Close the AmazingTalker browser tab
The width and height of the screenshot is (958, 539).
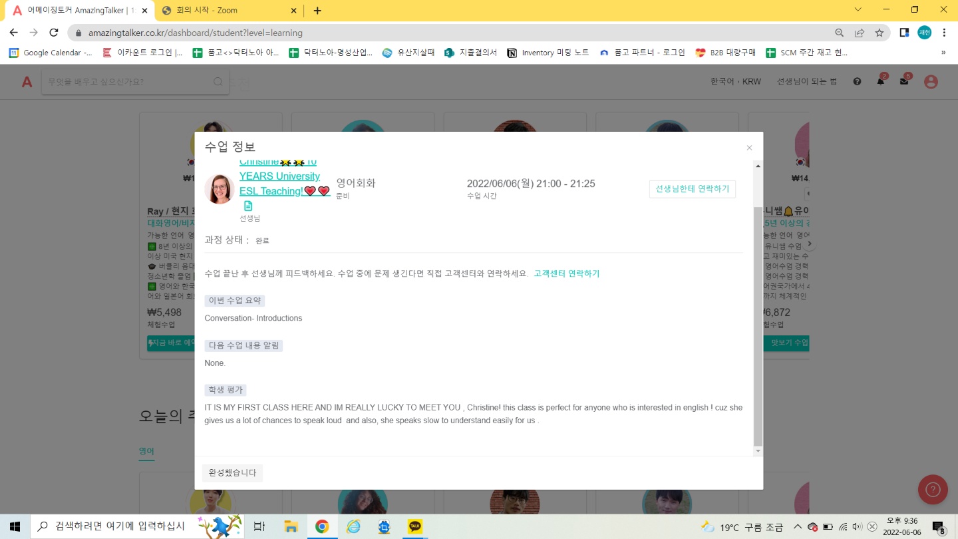144,11
